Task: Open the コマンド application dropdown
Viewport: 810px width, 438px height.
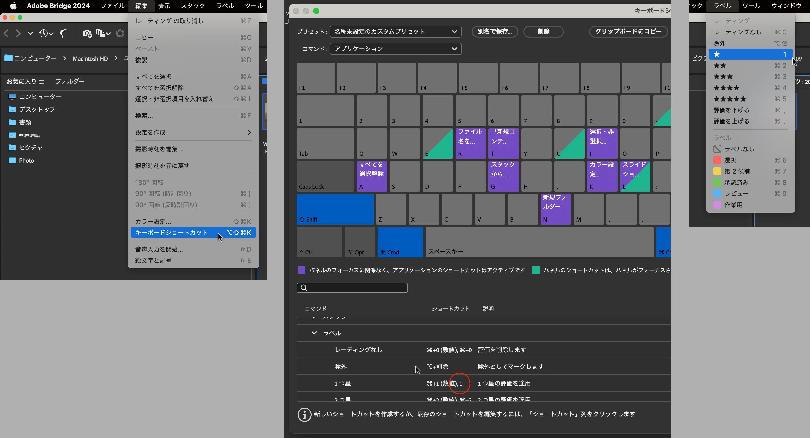Action: tap(395, 49)
